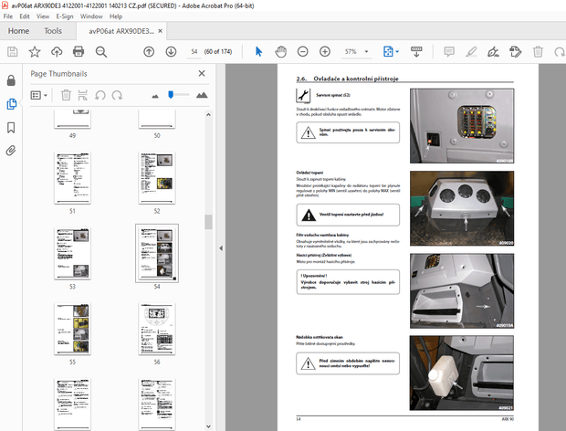Close the avP06at document tab
566x431 pixels.
pos(161,31)
